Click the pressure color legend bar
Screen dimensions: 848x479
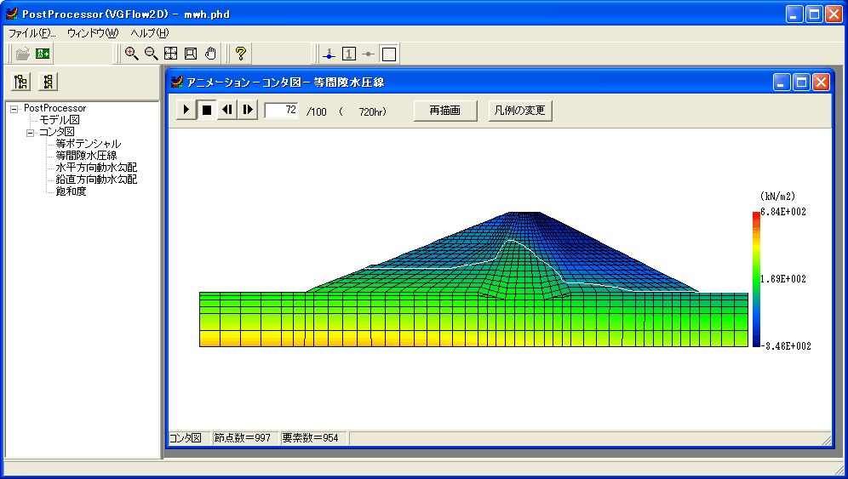[756, 280]
